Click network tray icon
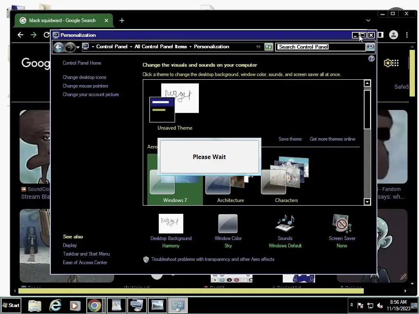 point(370,305)
